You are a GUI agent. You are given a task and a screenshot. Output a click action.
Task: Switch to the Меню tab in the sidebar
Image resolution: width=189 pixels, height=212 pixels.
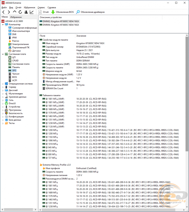point(5,17)
